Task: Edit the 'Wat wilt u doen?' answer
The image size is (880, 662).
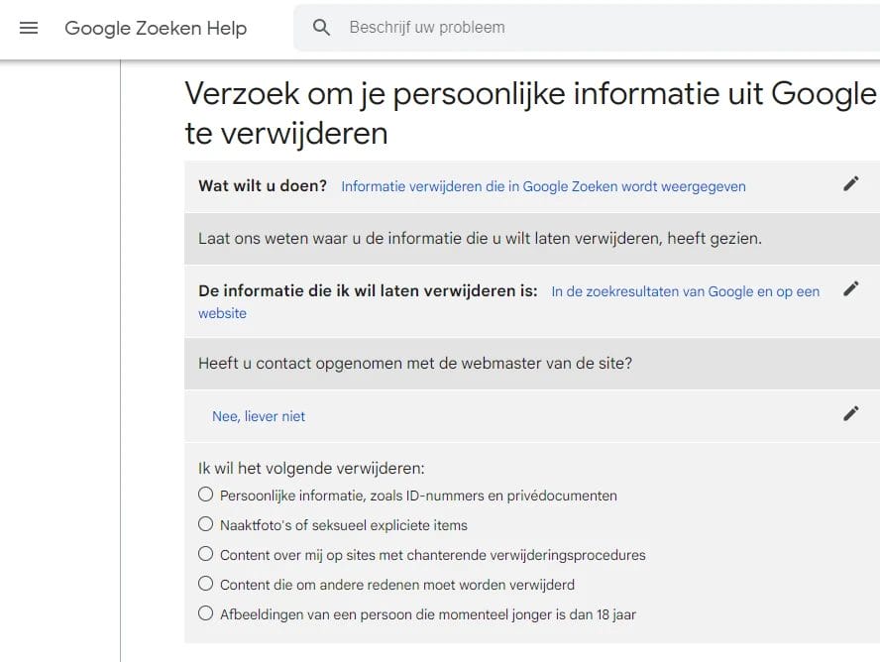Action: [x=850, y=183]
